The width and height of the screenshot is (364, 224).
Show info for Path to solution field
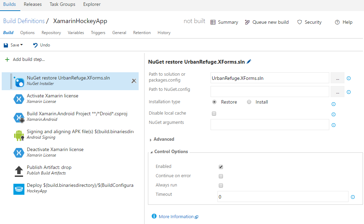(x=349, y=78)
